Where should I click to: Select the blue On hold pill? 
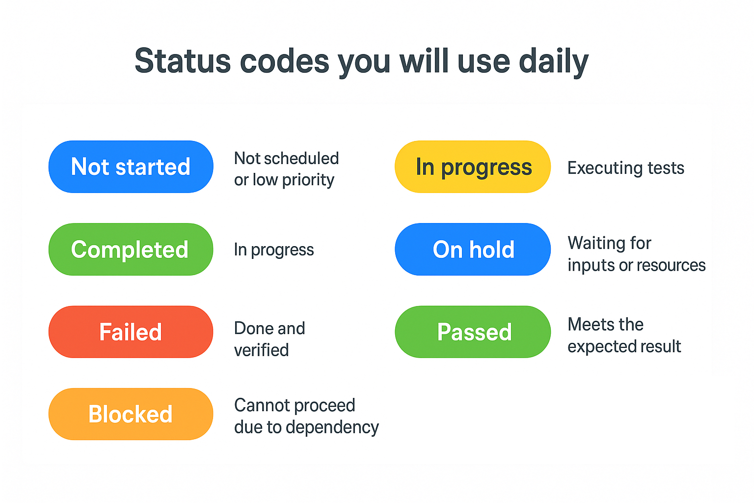pyautogui.click(x=473, y=250)
